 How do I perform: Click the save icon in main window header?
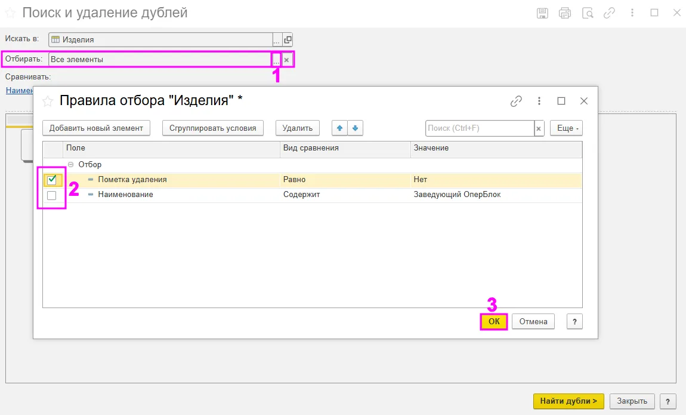[x=542, y=13]
